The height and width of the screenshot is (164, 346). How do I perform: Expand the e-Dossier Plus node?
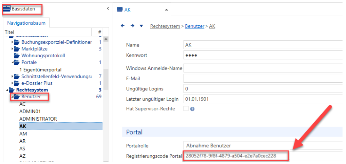[x=13, y=83]
